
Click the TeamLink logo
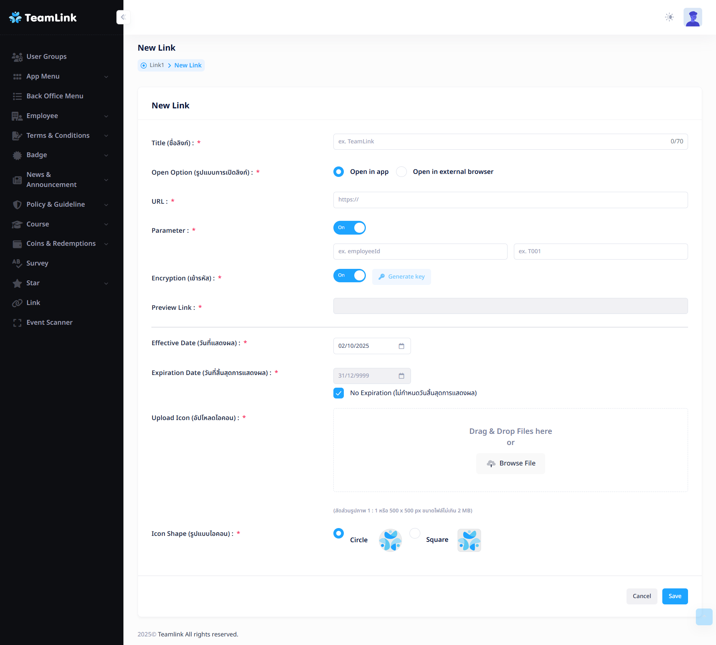[43, 18]
